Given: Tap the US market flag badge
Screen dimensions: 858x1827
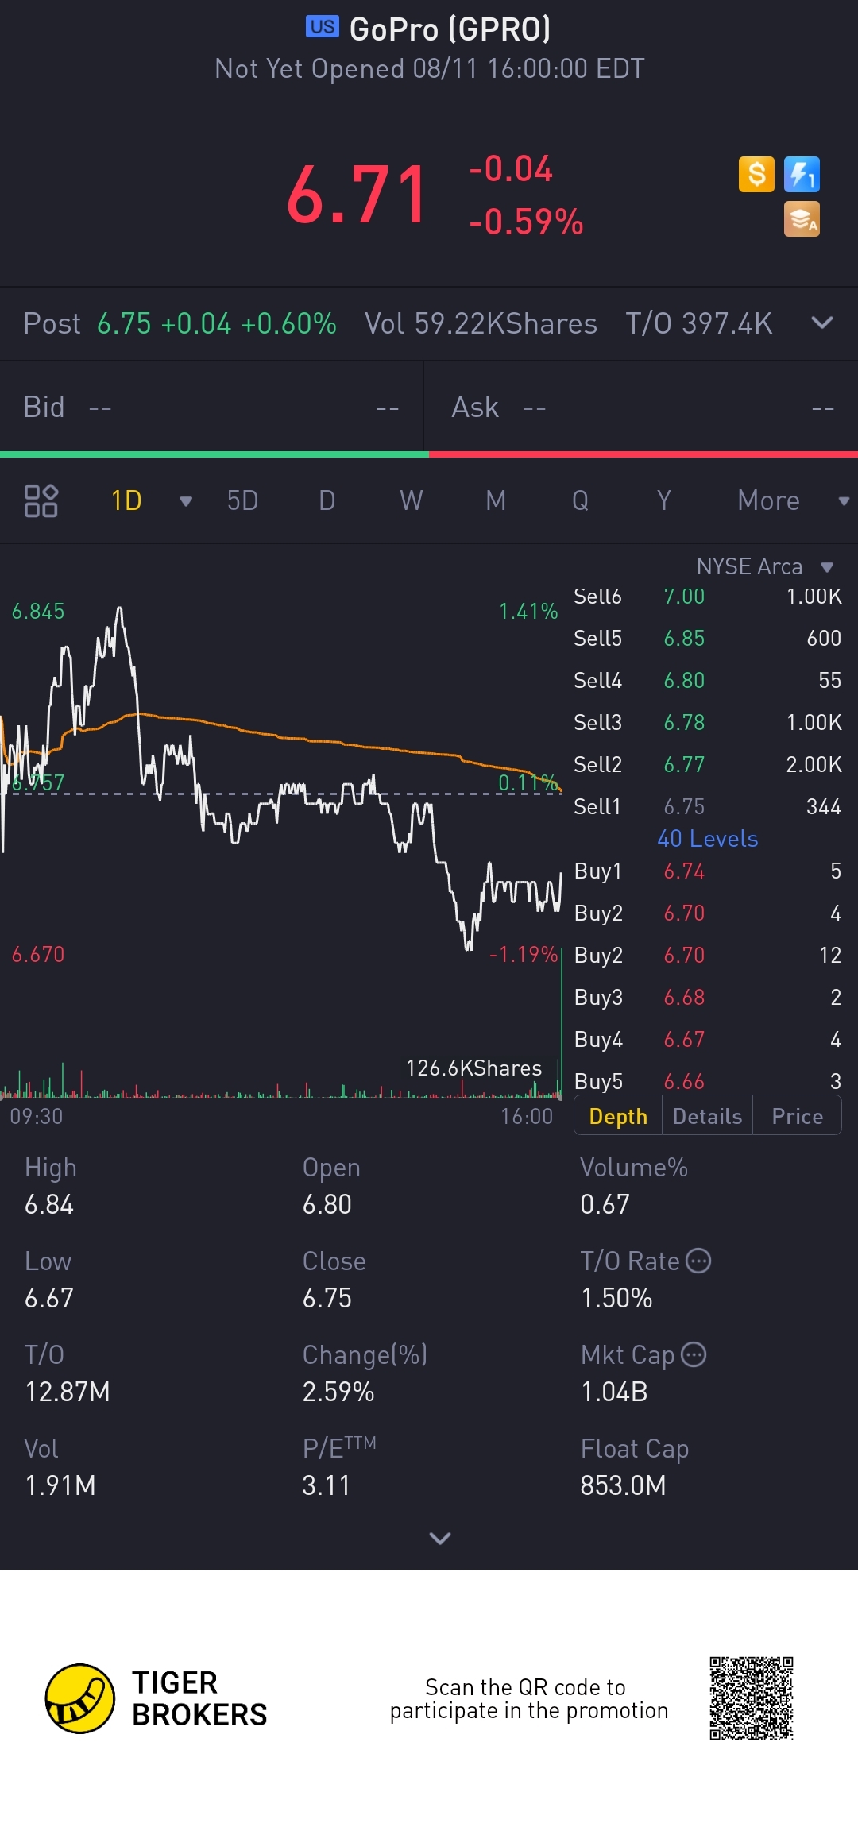Looking at the screenshot, I should (x=323, y=27).
